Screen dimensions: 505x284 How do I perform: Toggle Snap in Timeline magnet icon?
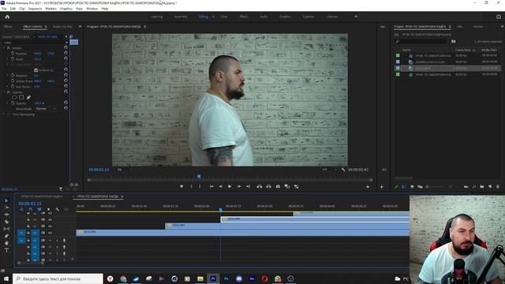point(30,209)
